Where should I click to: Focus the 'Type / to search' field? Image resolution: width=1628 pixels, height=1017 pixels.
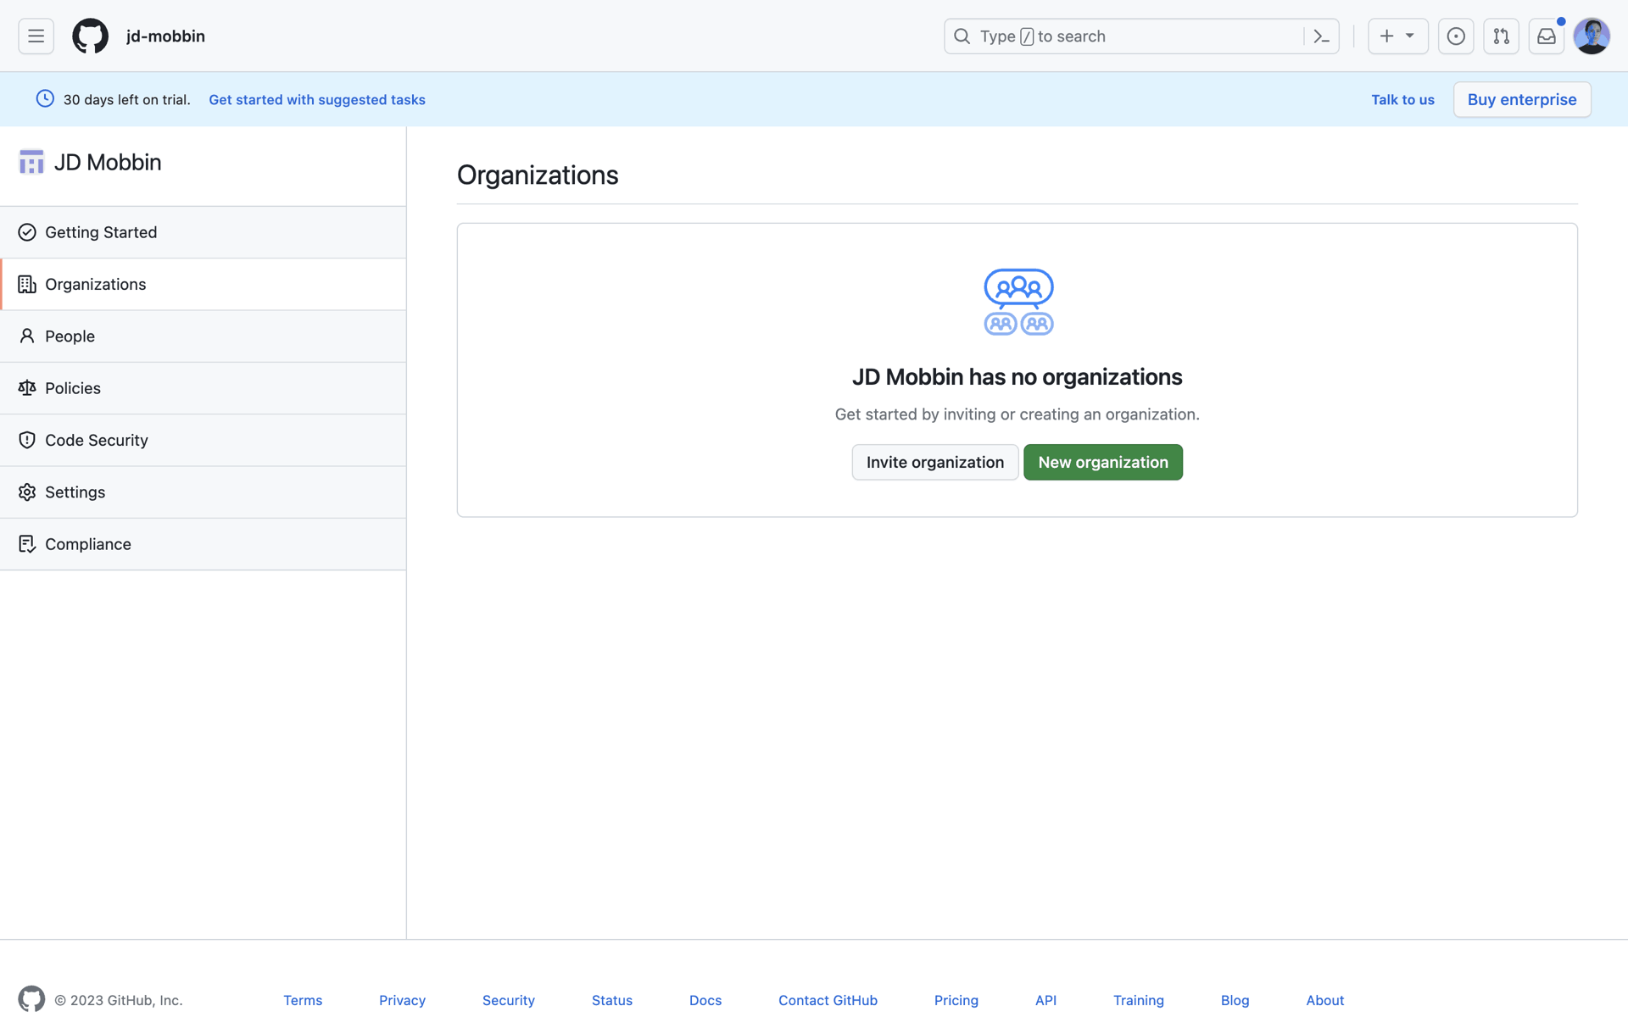click(1141, 36)
